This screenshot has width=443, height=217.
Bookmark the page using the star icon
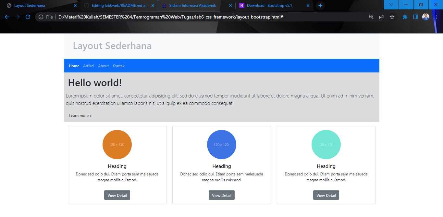pos(392,17)
